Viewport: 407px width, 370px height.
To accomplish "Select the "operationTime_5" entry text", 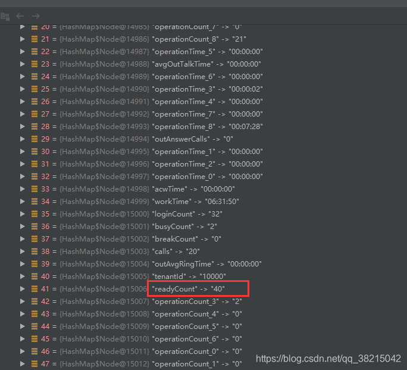I will (208, 52).
